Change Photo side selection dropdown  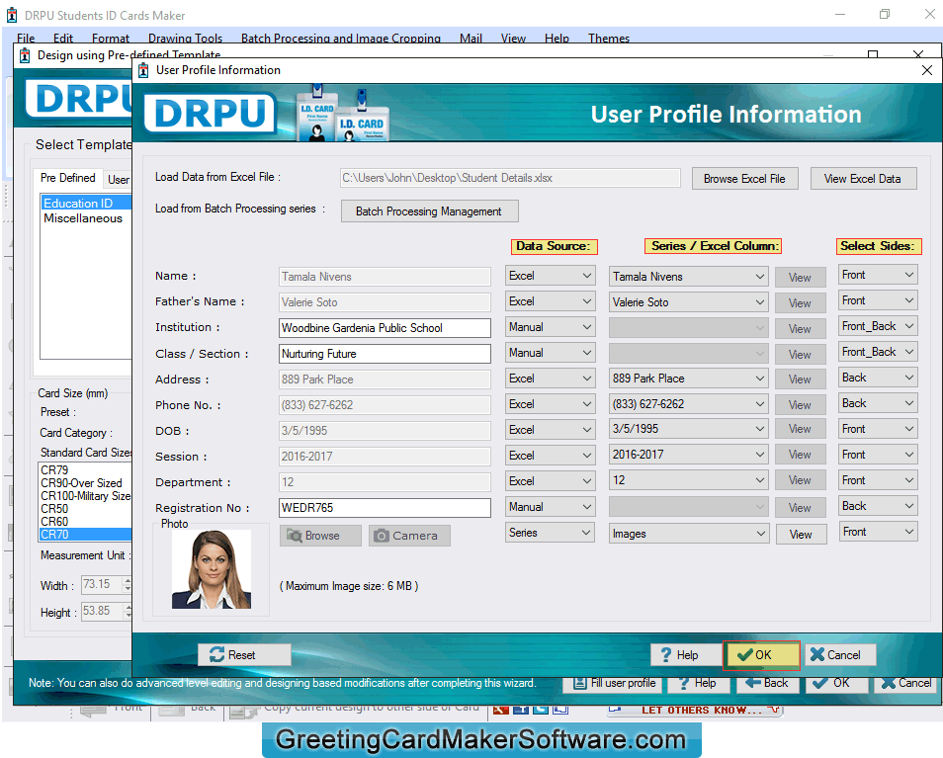[x=878, y=532]
